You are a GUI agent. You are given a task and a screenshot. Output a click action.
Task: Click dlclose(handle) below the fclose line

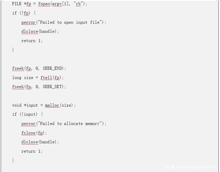click(x=40, y=142)
